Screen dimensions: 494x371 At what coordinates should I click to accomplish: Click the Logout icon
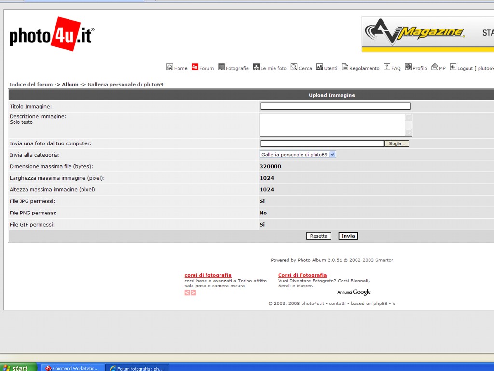point(453,67)
